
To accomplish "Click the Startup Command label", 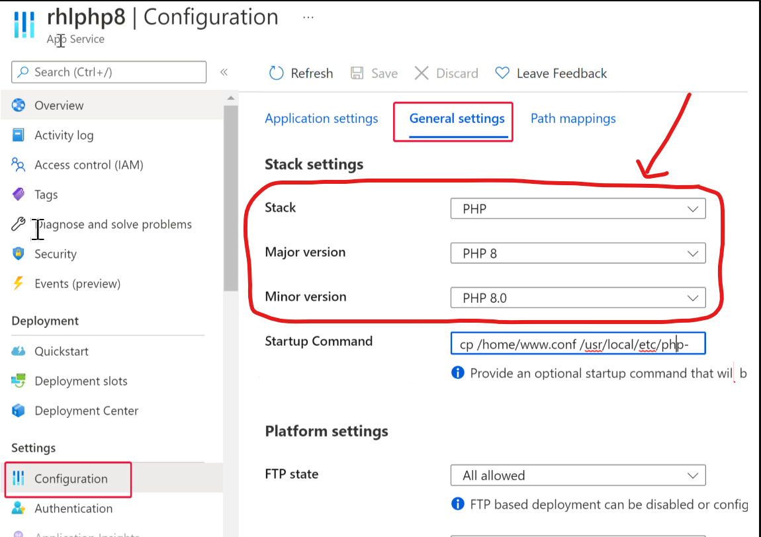I will pyautogui.click(x=319, y=341).
